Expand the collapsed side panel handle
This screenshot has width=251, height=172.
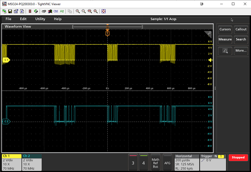(215, 88)
